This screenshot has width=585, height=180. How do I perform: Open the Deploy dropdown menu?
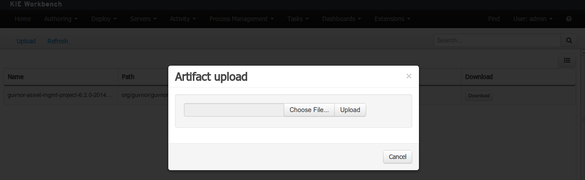point(104,19)
